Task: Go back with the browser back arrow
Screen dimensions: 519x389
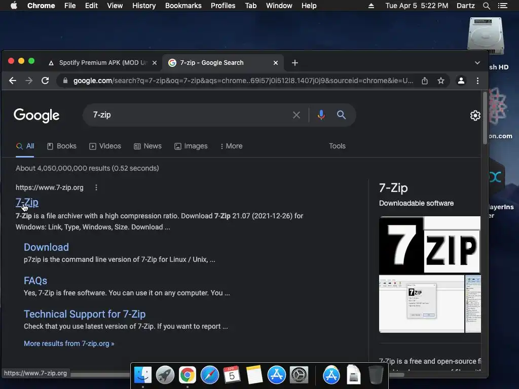Action: point(13,81)
